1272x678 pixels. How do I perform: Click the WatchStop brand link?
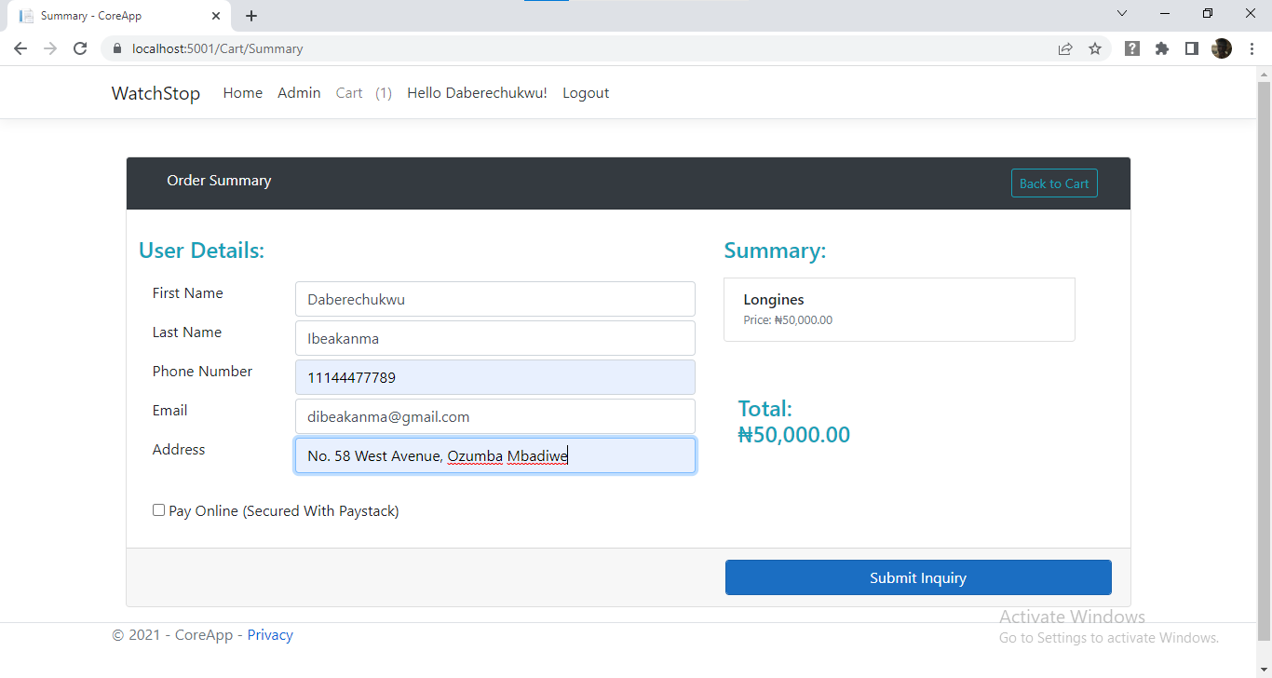click(156, 93)
